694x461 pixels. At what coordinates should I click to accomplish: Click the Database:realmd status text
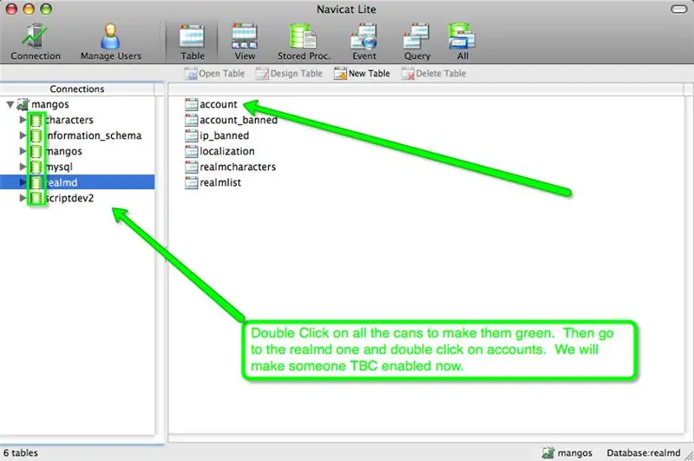tap(643, 453)
